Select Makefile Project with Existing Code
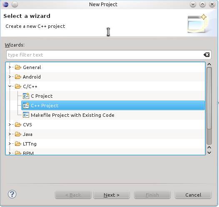This screenshot has width=219, height=207. pyautogui.click(x=72, y=115)
